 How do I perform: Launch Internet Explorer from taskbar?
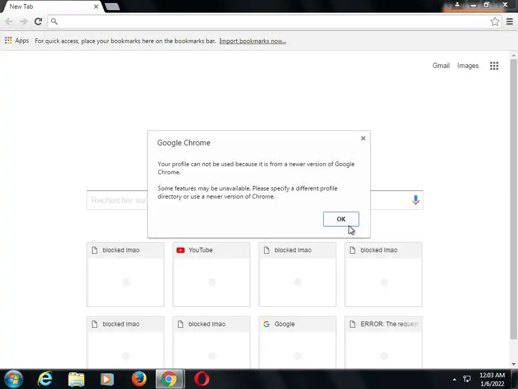[x=45, y=379]
